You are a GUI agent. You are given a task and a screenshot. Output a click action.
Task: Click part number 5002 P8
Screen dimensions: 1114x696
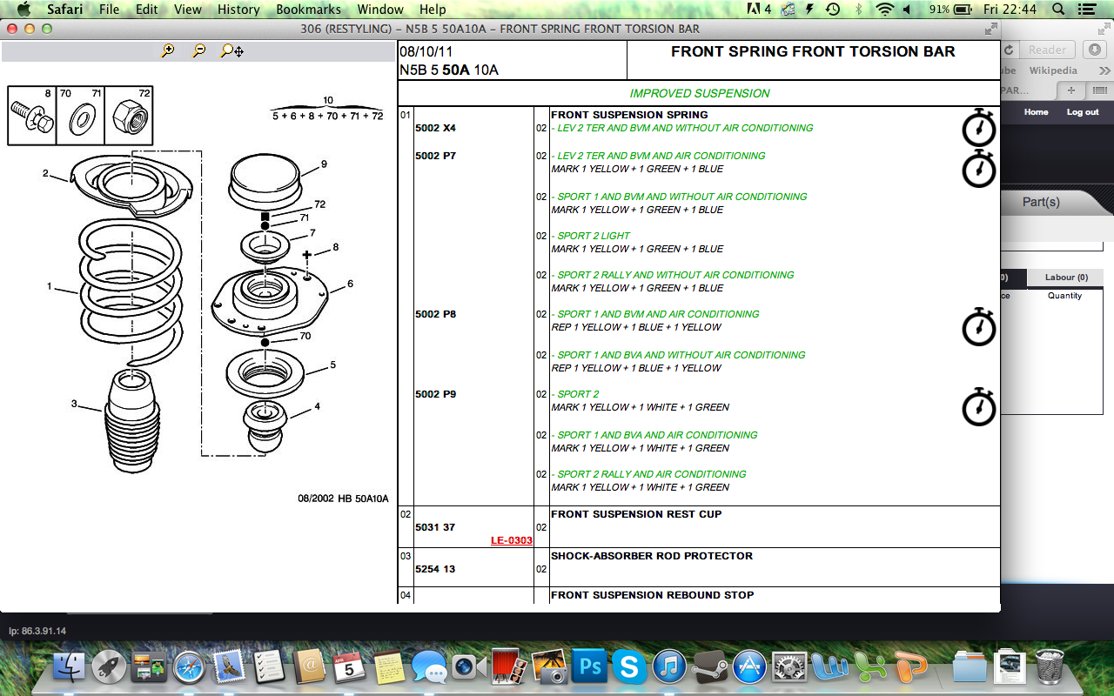click(x=435, y=314)
